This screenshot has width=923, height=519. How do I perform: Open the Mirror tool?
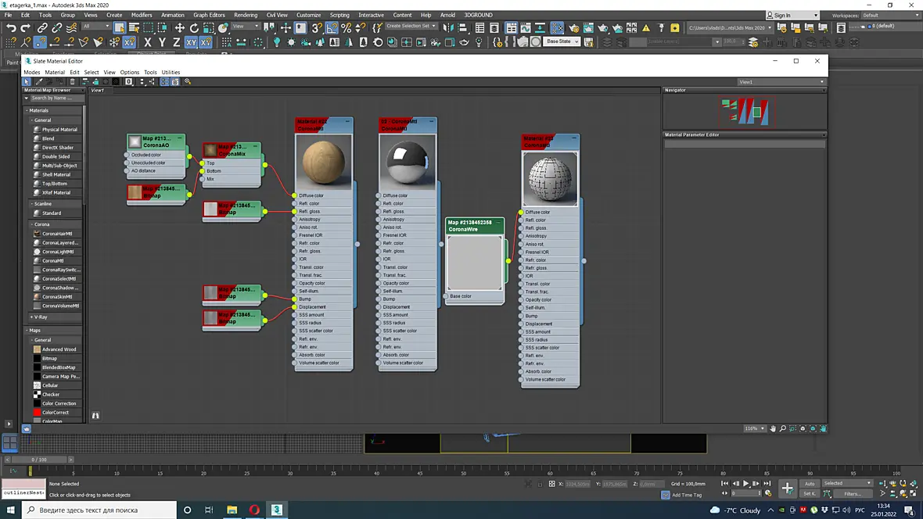(x=448, y=27)
